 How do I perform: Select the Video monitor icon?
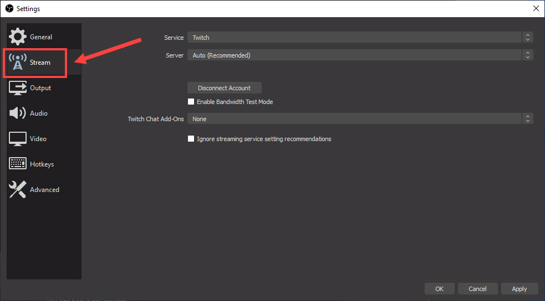18,139
